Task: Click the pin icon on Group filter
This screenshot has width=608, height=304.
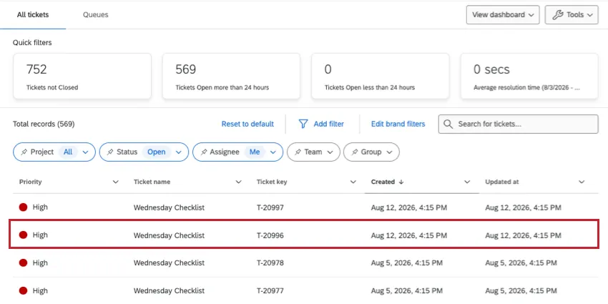Action: 354,152
